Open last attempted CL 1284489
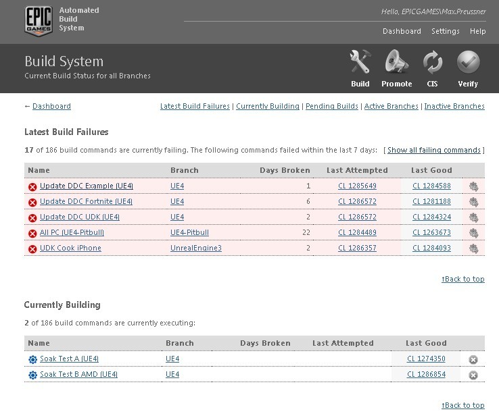Viewport: 499px width, 420px height. click(x=358, y=232)
